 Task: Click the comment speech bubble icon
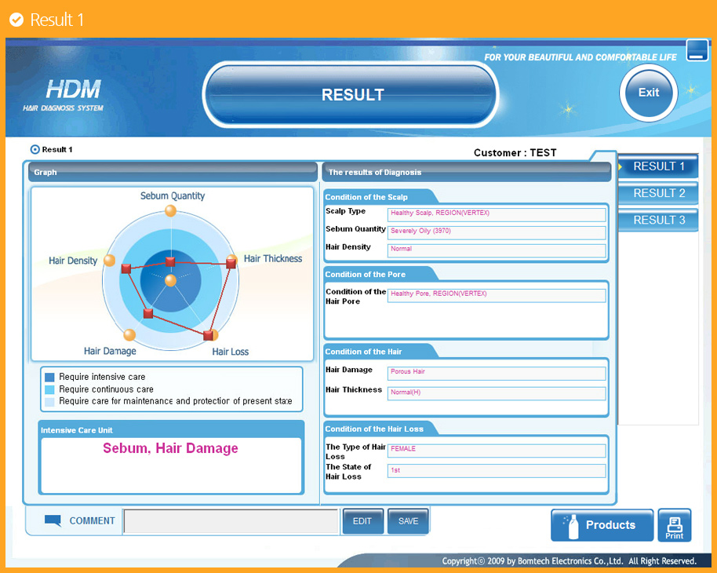53,520
